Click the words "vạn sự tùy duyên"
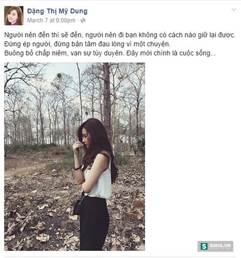The height and width of the screenshot is (258, 241). tap(97, 53)
